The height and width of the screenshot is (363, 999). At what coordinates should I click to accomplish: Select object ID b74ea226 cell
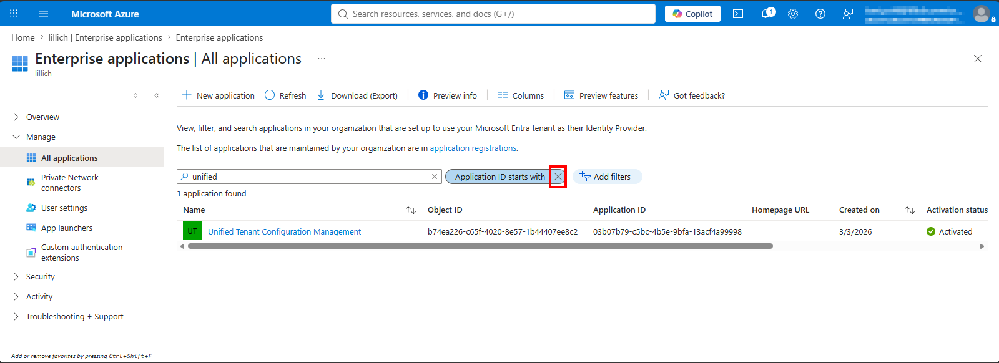(503, 231)
